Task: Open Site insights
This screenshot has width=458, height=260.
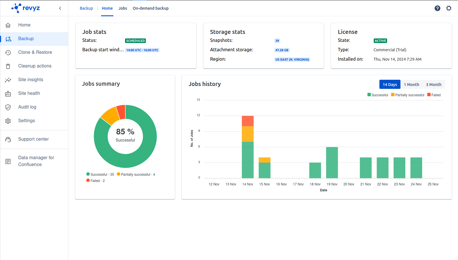Action: click(34, 80)
